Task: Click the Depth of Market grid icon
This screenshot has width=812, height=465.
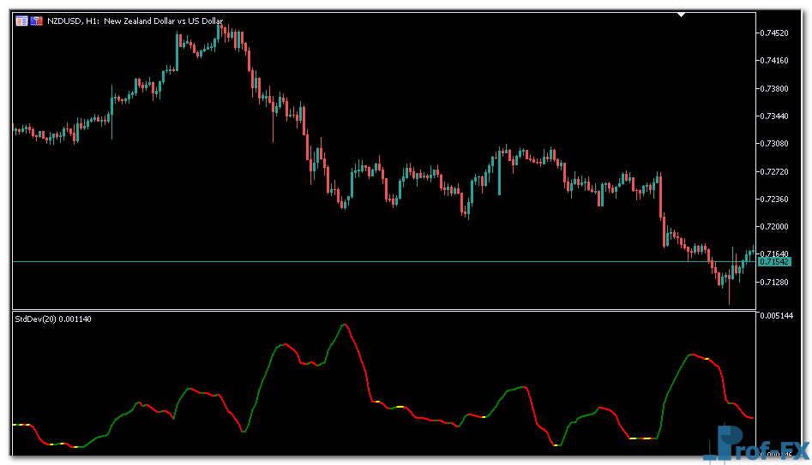Action: 21,21
